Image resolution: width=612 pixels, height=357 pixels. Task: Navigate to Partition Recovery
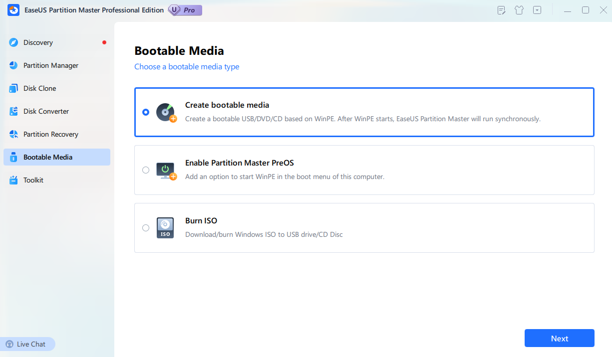click(x=57, y=134)
